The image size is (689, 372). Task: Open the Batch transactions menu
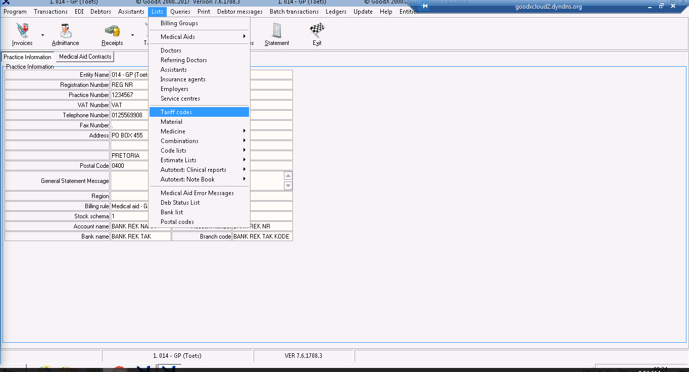click(294, 12)
